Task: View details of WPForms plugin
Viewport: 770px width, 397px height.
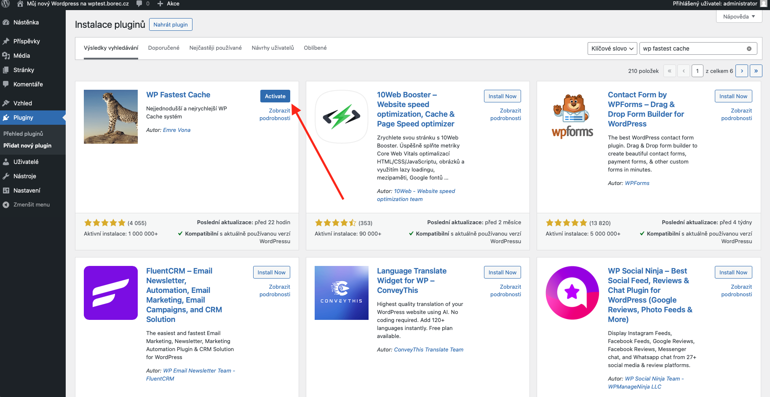Action: [737, 114]
